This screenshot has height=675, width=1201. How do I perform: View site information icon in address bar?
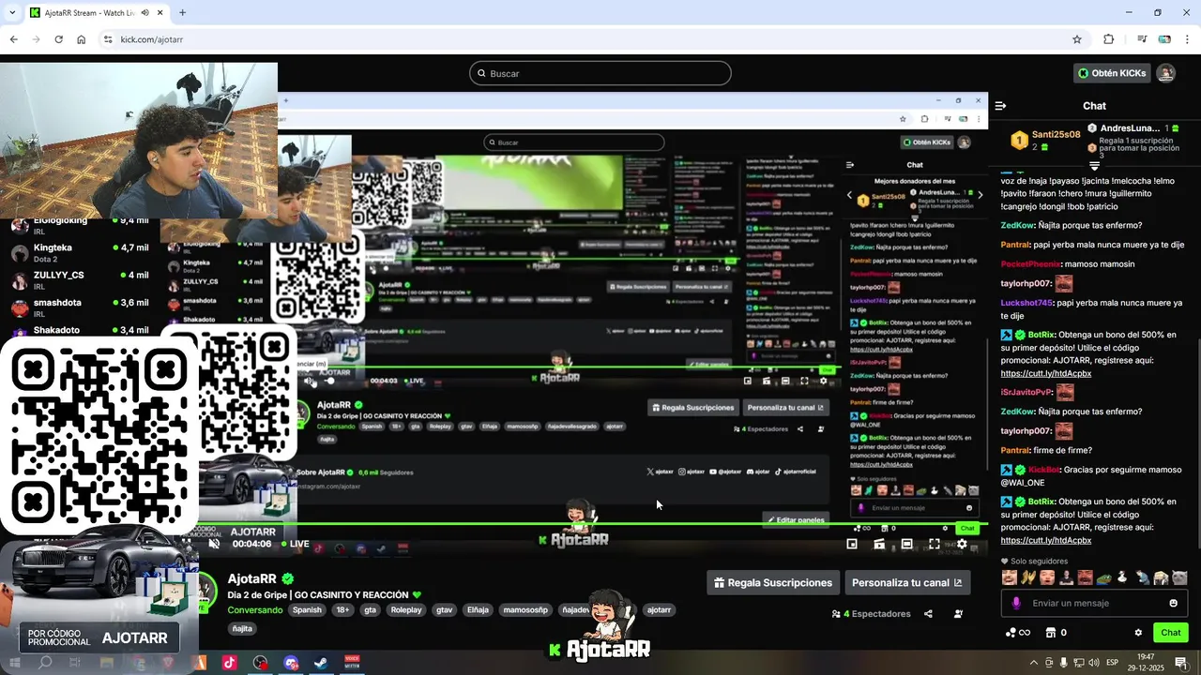[x=108, y=39]
